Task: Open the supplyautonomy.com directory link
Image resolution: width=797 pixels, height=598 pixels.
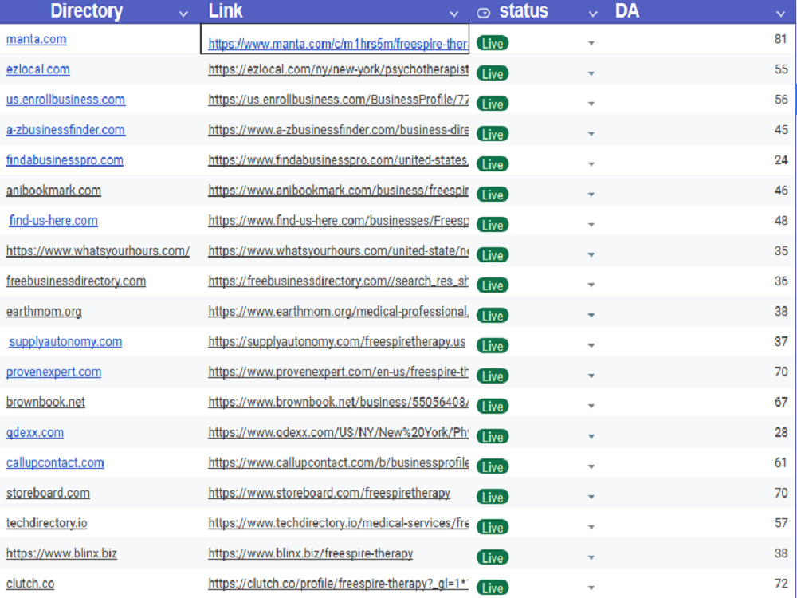Action: coord(65,342)
